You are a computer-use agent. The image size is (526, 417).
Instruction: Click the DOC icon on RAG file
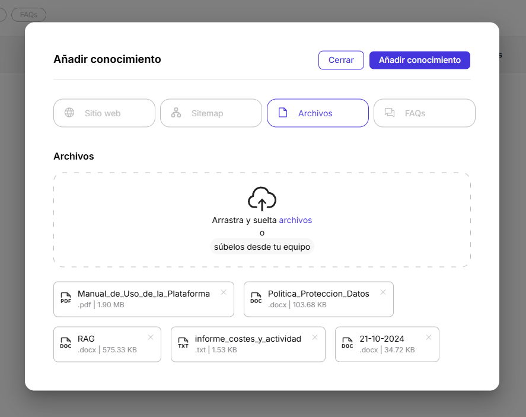[x=65, y=344]
